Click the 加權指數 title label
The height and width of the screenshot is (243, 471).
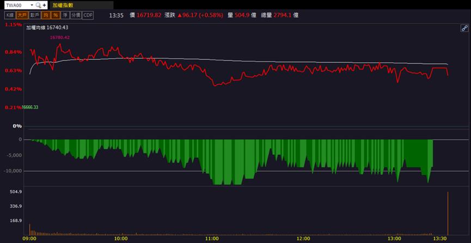pyautogui.click(x=63, y=5)
